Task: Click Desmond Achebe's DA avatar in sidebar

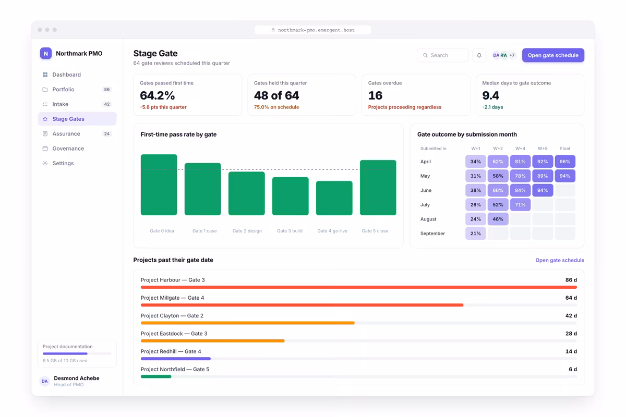Action: [x=45, y=381]
